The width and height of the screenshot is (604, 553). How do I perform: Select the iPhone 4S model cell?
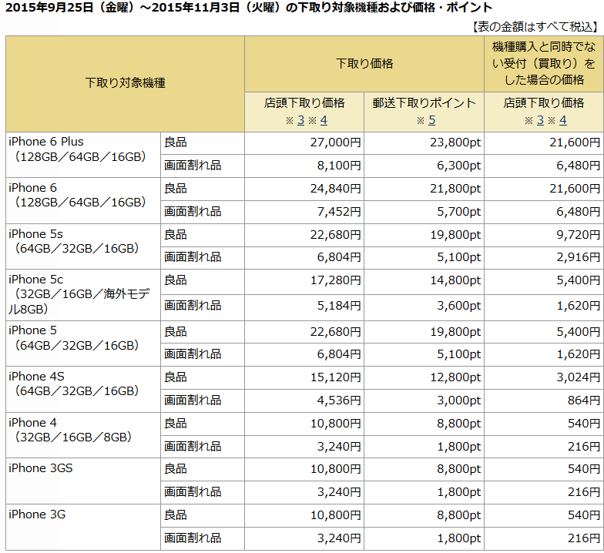83,390
